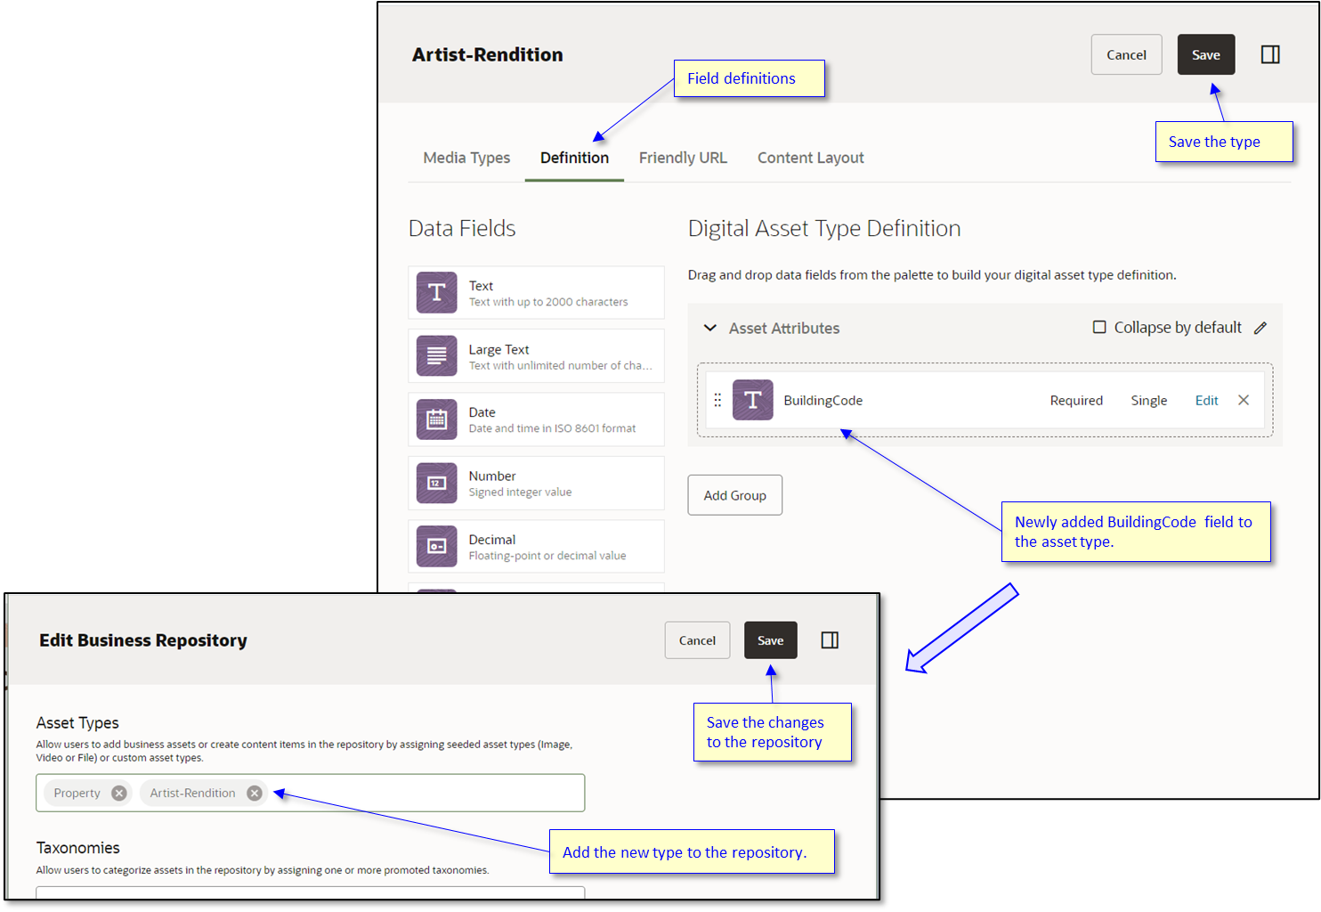Click the drag handle icon on BuildingCode field
This screenshot has height=912, width=1321.
coord(717,400)
